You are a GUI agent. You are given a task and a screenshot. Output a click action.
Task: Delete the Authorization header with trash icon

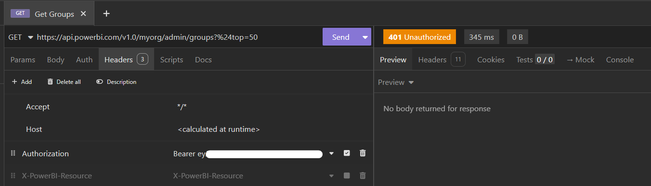tap(363, 153)
